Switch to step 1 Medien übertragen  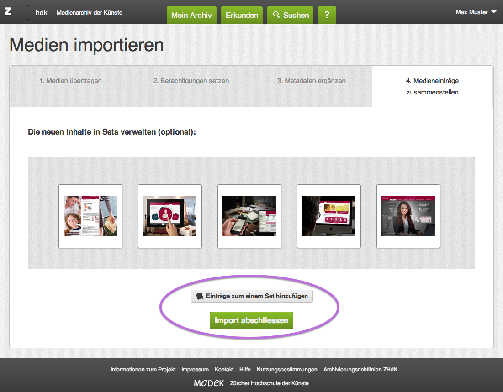coord(70,81)
